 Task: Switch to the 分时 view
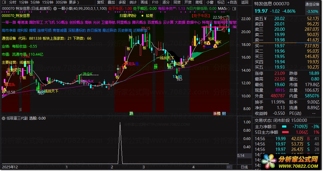[12, 2]
